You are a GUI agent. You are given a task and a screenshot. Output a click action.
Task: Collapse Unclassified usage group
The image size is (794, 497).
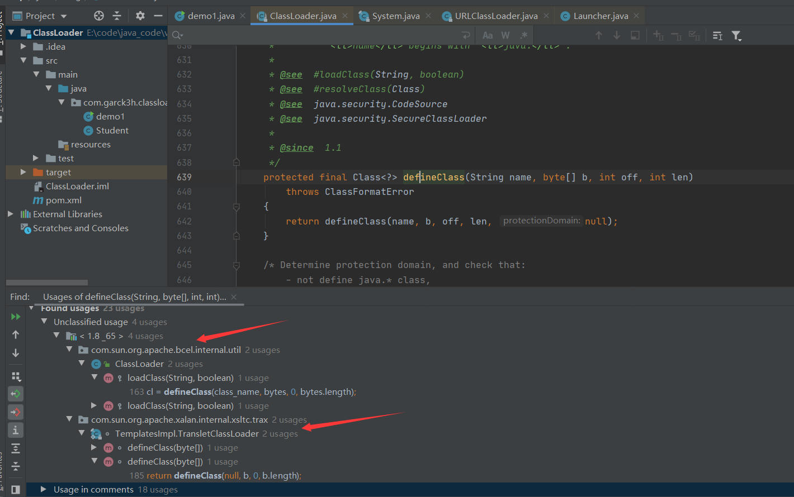click(44, 322)
